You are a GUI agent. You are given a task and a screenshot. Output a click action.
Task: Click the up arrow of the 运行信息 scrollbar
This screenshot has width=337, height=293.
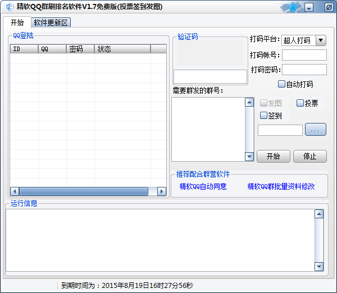[x=319, y=214]
